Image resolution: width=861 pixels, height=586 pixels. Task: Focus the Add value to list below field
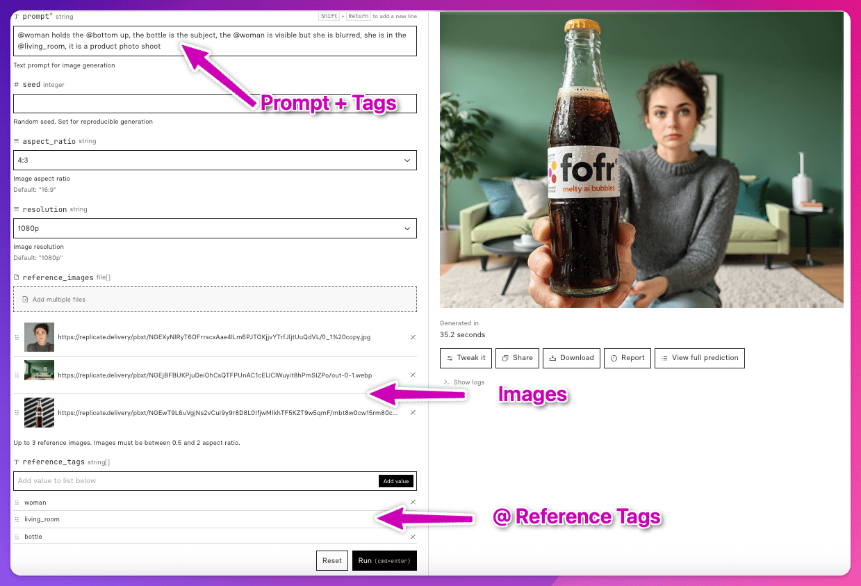196,481
